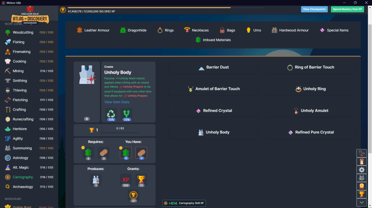
Task: Click the wolf icon in side toolbar
Action: pyautogui.click(x=361, y=178)
